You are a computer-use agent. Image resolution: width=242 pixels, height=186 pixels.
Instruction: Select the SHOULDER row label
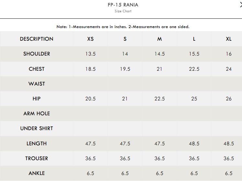point(37,54)
